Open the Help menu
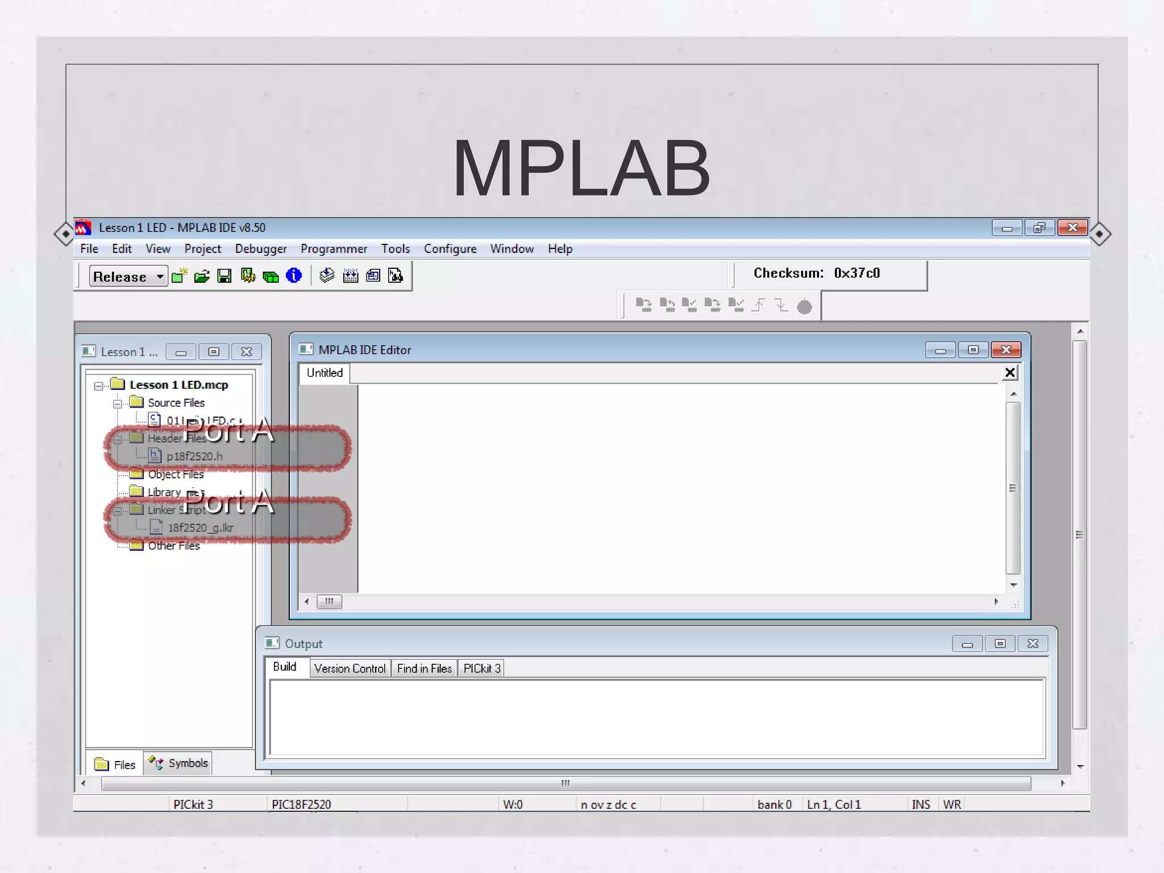Image resolution: width=1164 pixels, height=873 pixels. (x=560, y=248)
